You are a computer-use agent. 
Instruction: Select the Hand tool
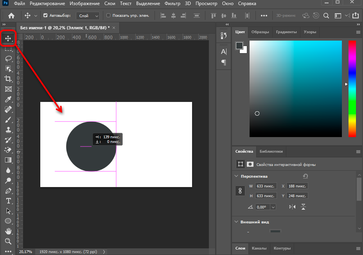8,231
